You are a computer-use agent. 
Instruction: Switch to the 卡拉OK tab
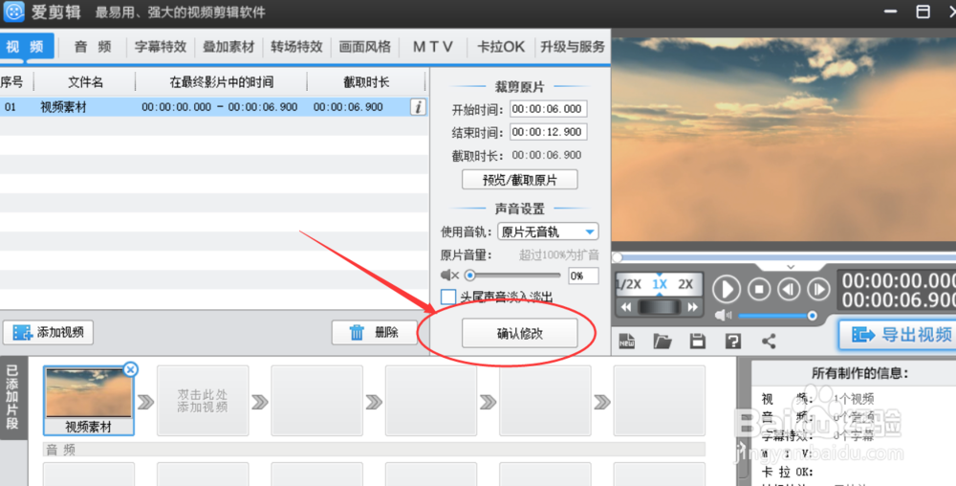pos(501,47)
